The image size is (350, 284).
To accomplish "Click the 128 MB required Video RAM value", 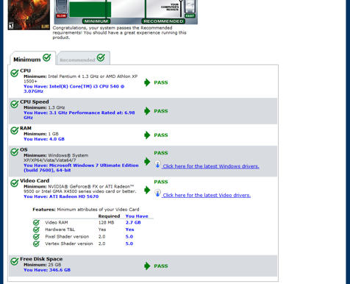I will tap(106, 223).
